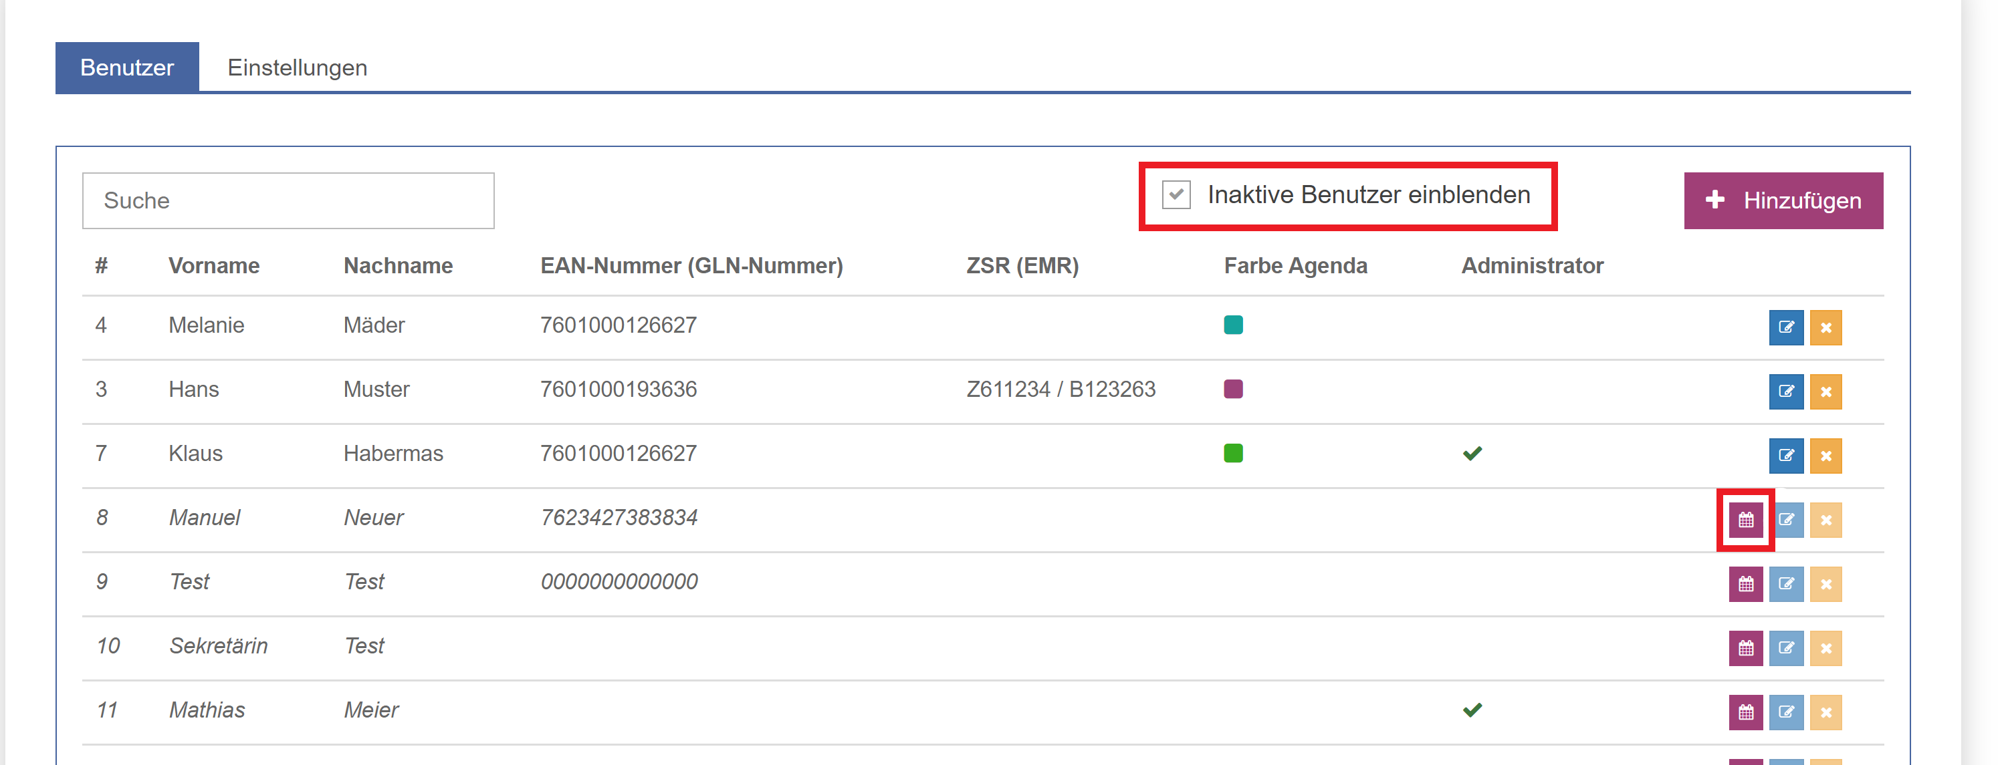Click calendar icon in Test Test row

[x=1745, y=585]
